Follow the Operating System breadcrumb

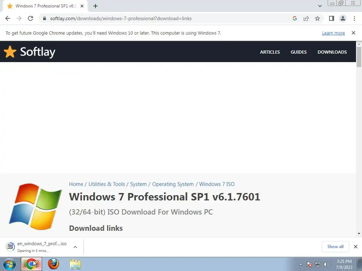pyautogui.click(x=173, y=184)
